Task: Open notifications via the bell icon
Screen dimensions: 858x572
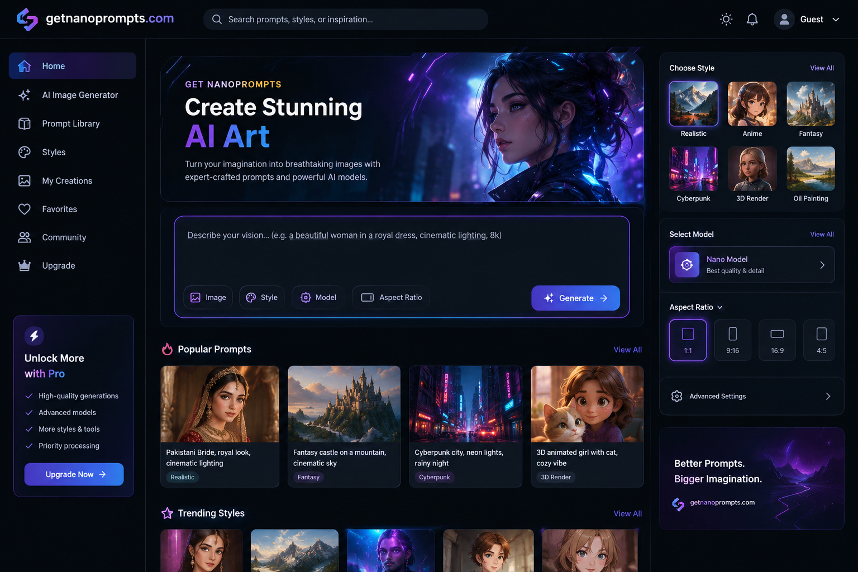Action: 752,20
